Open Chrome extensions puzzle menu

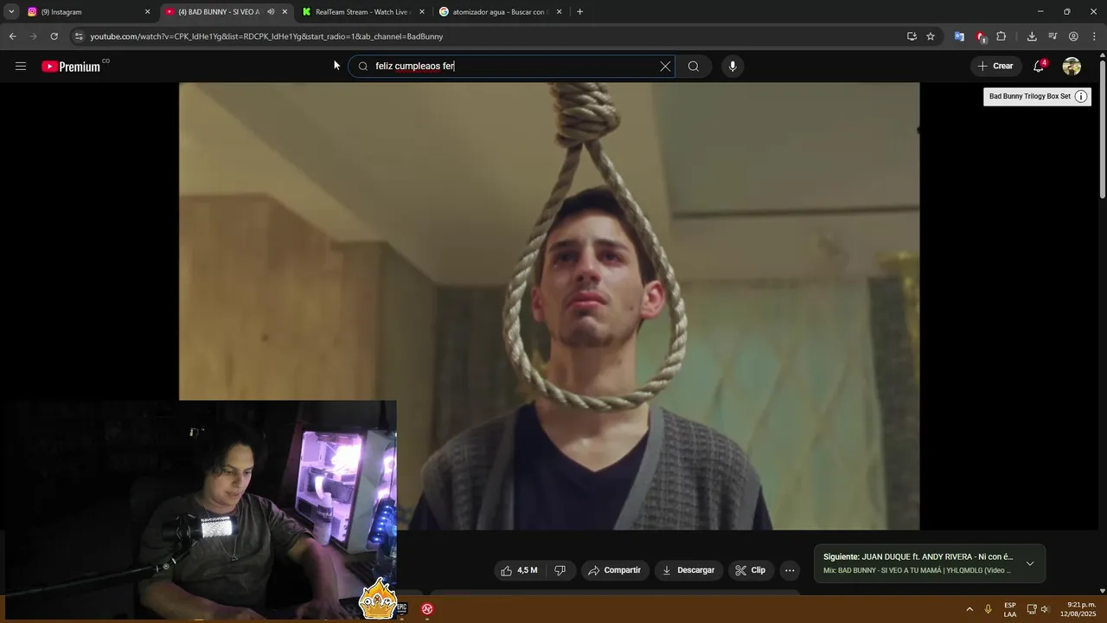[x=1001, y=36]
